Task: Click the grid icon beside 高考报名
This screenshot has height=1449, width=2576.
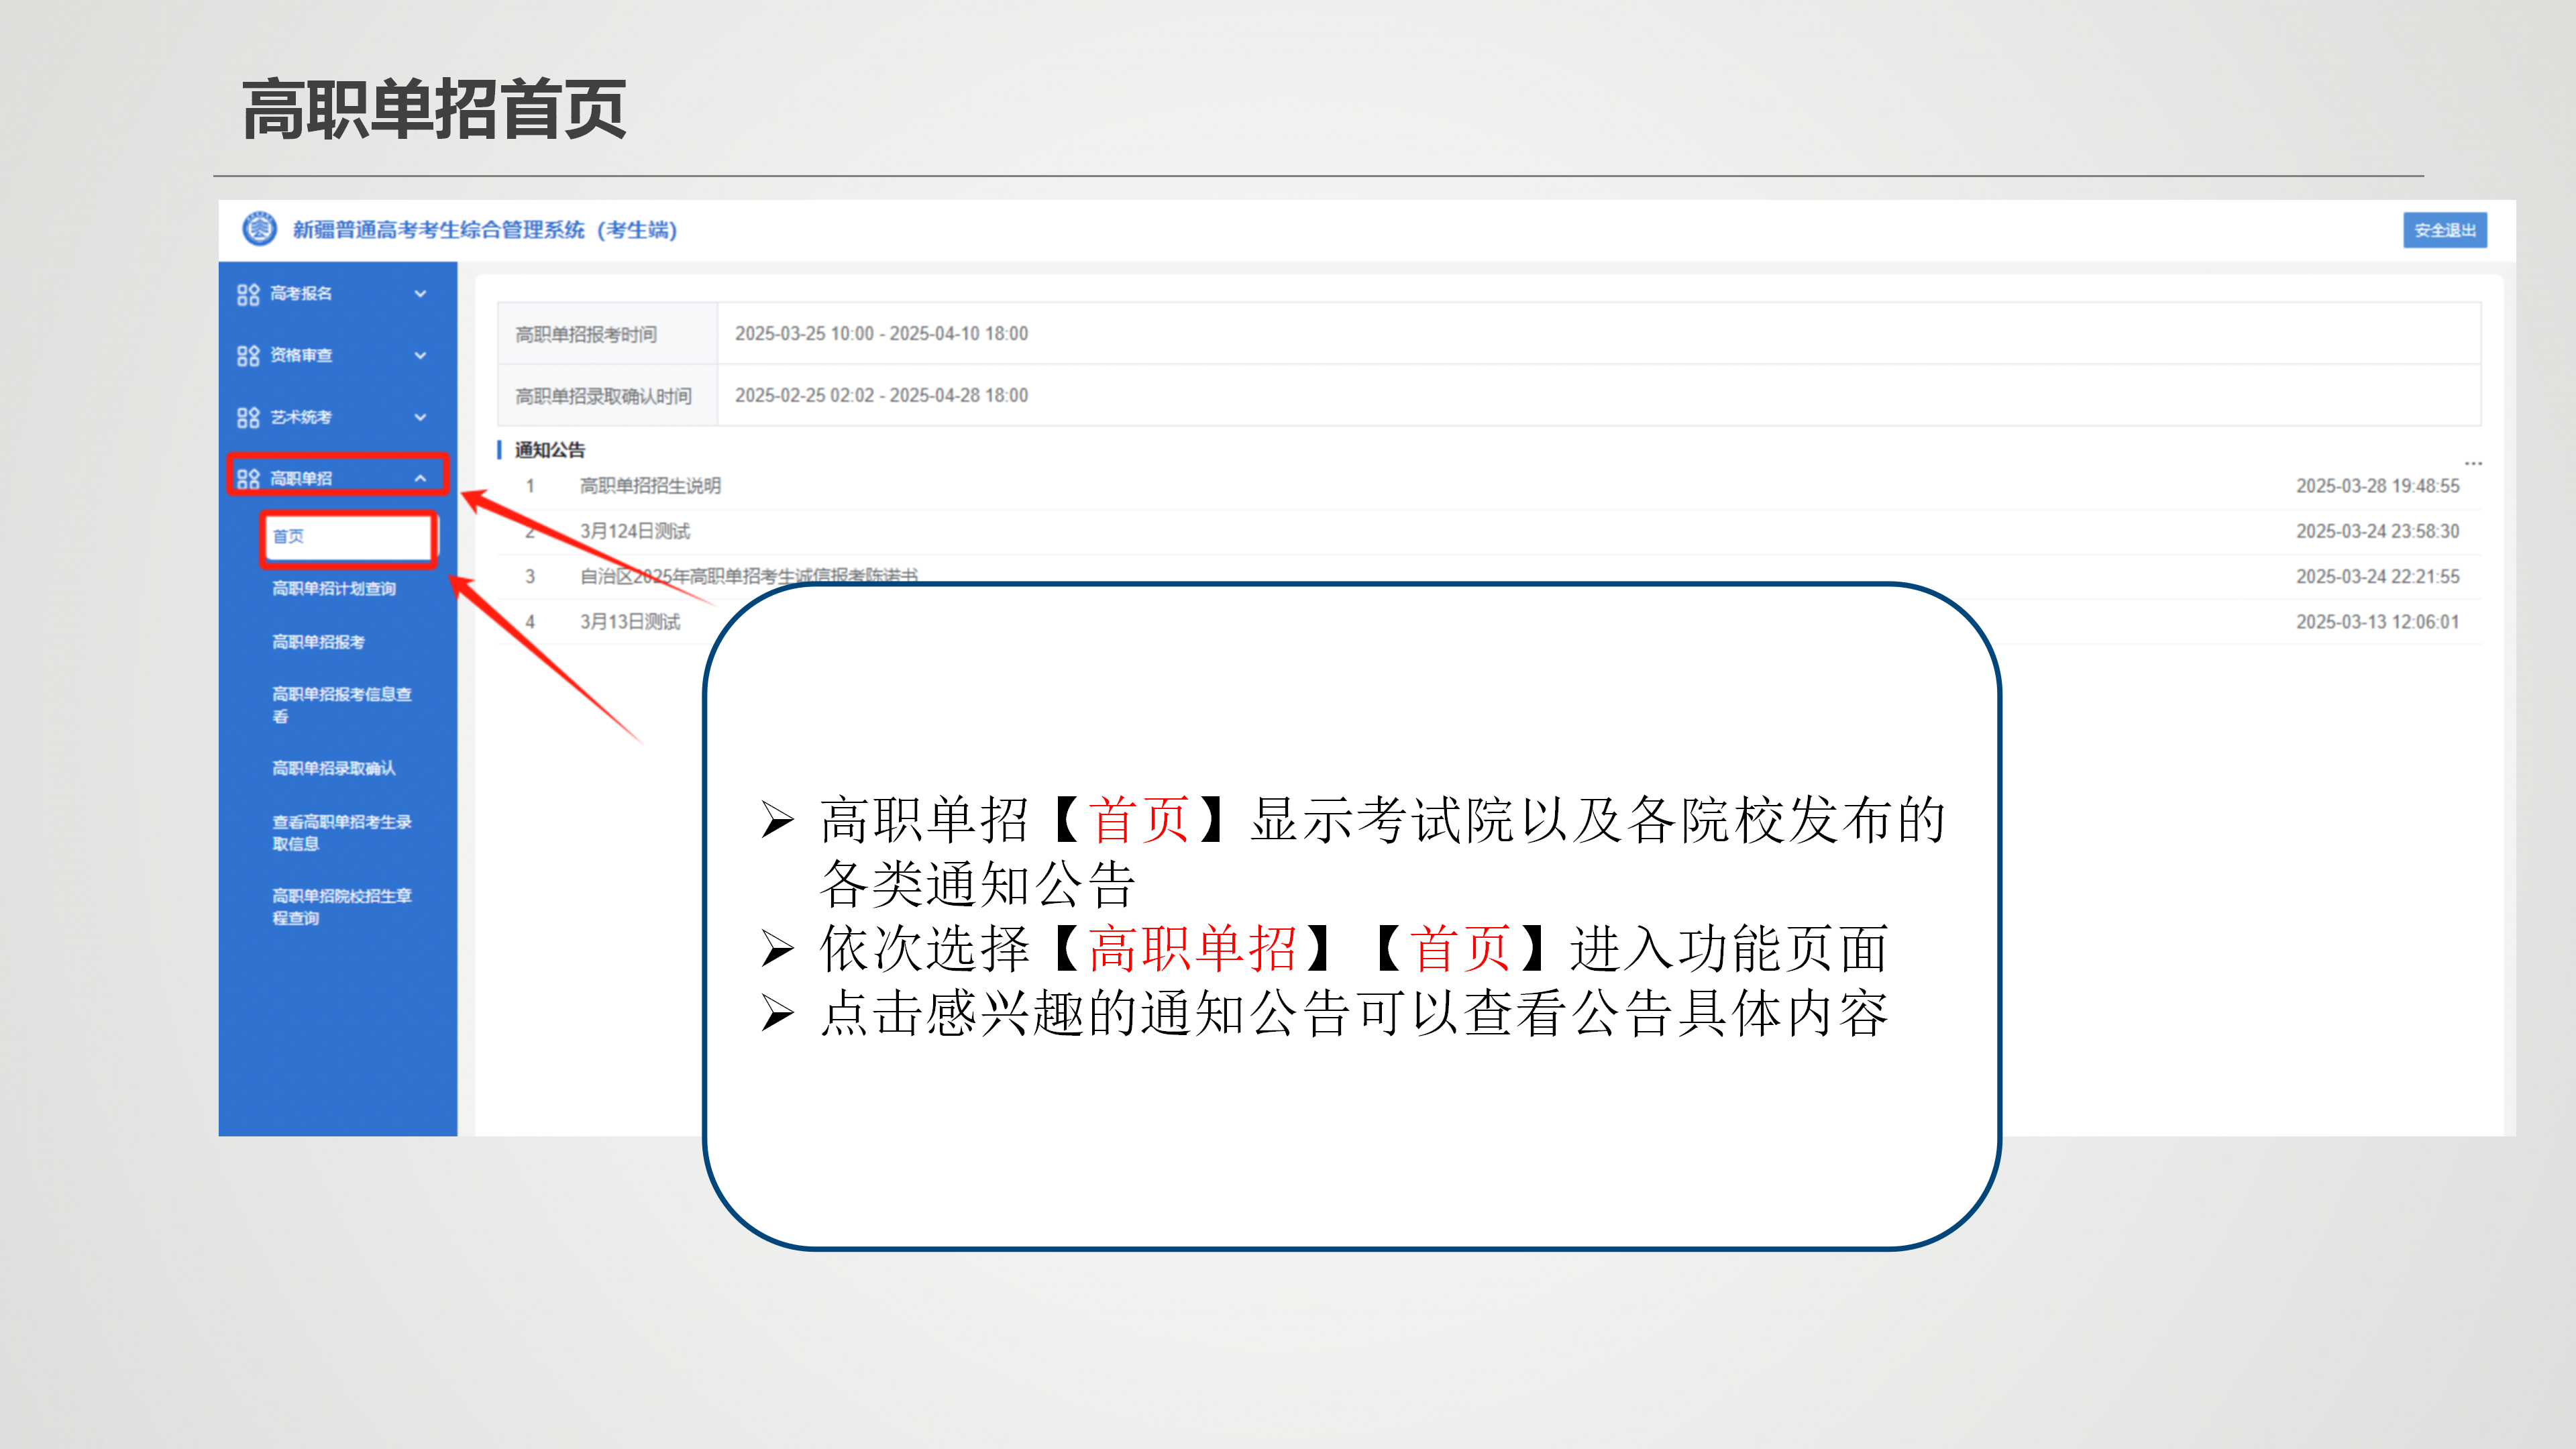Action: (x=248, y=294)
